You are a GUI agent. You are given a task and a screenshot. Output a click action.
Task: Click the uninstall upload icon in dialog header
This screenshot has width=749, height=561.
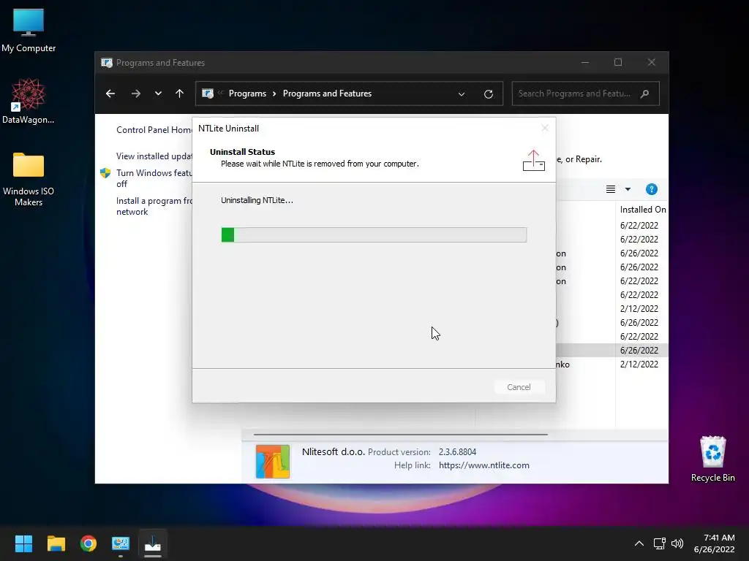click(533, 160)
